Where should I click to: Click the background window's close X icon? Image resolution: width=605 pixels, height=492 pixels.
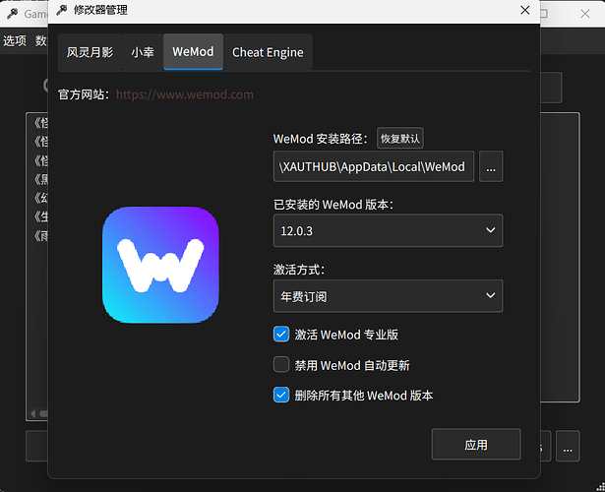pyautogui.click(x=585, y=14)
